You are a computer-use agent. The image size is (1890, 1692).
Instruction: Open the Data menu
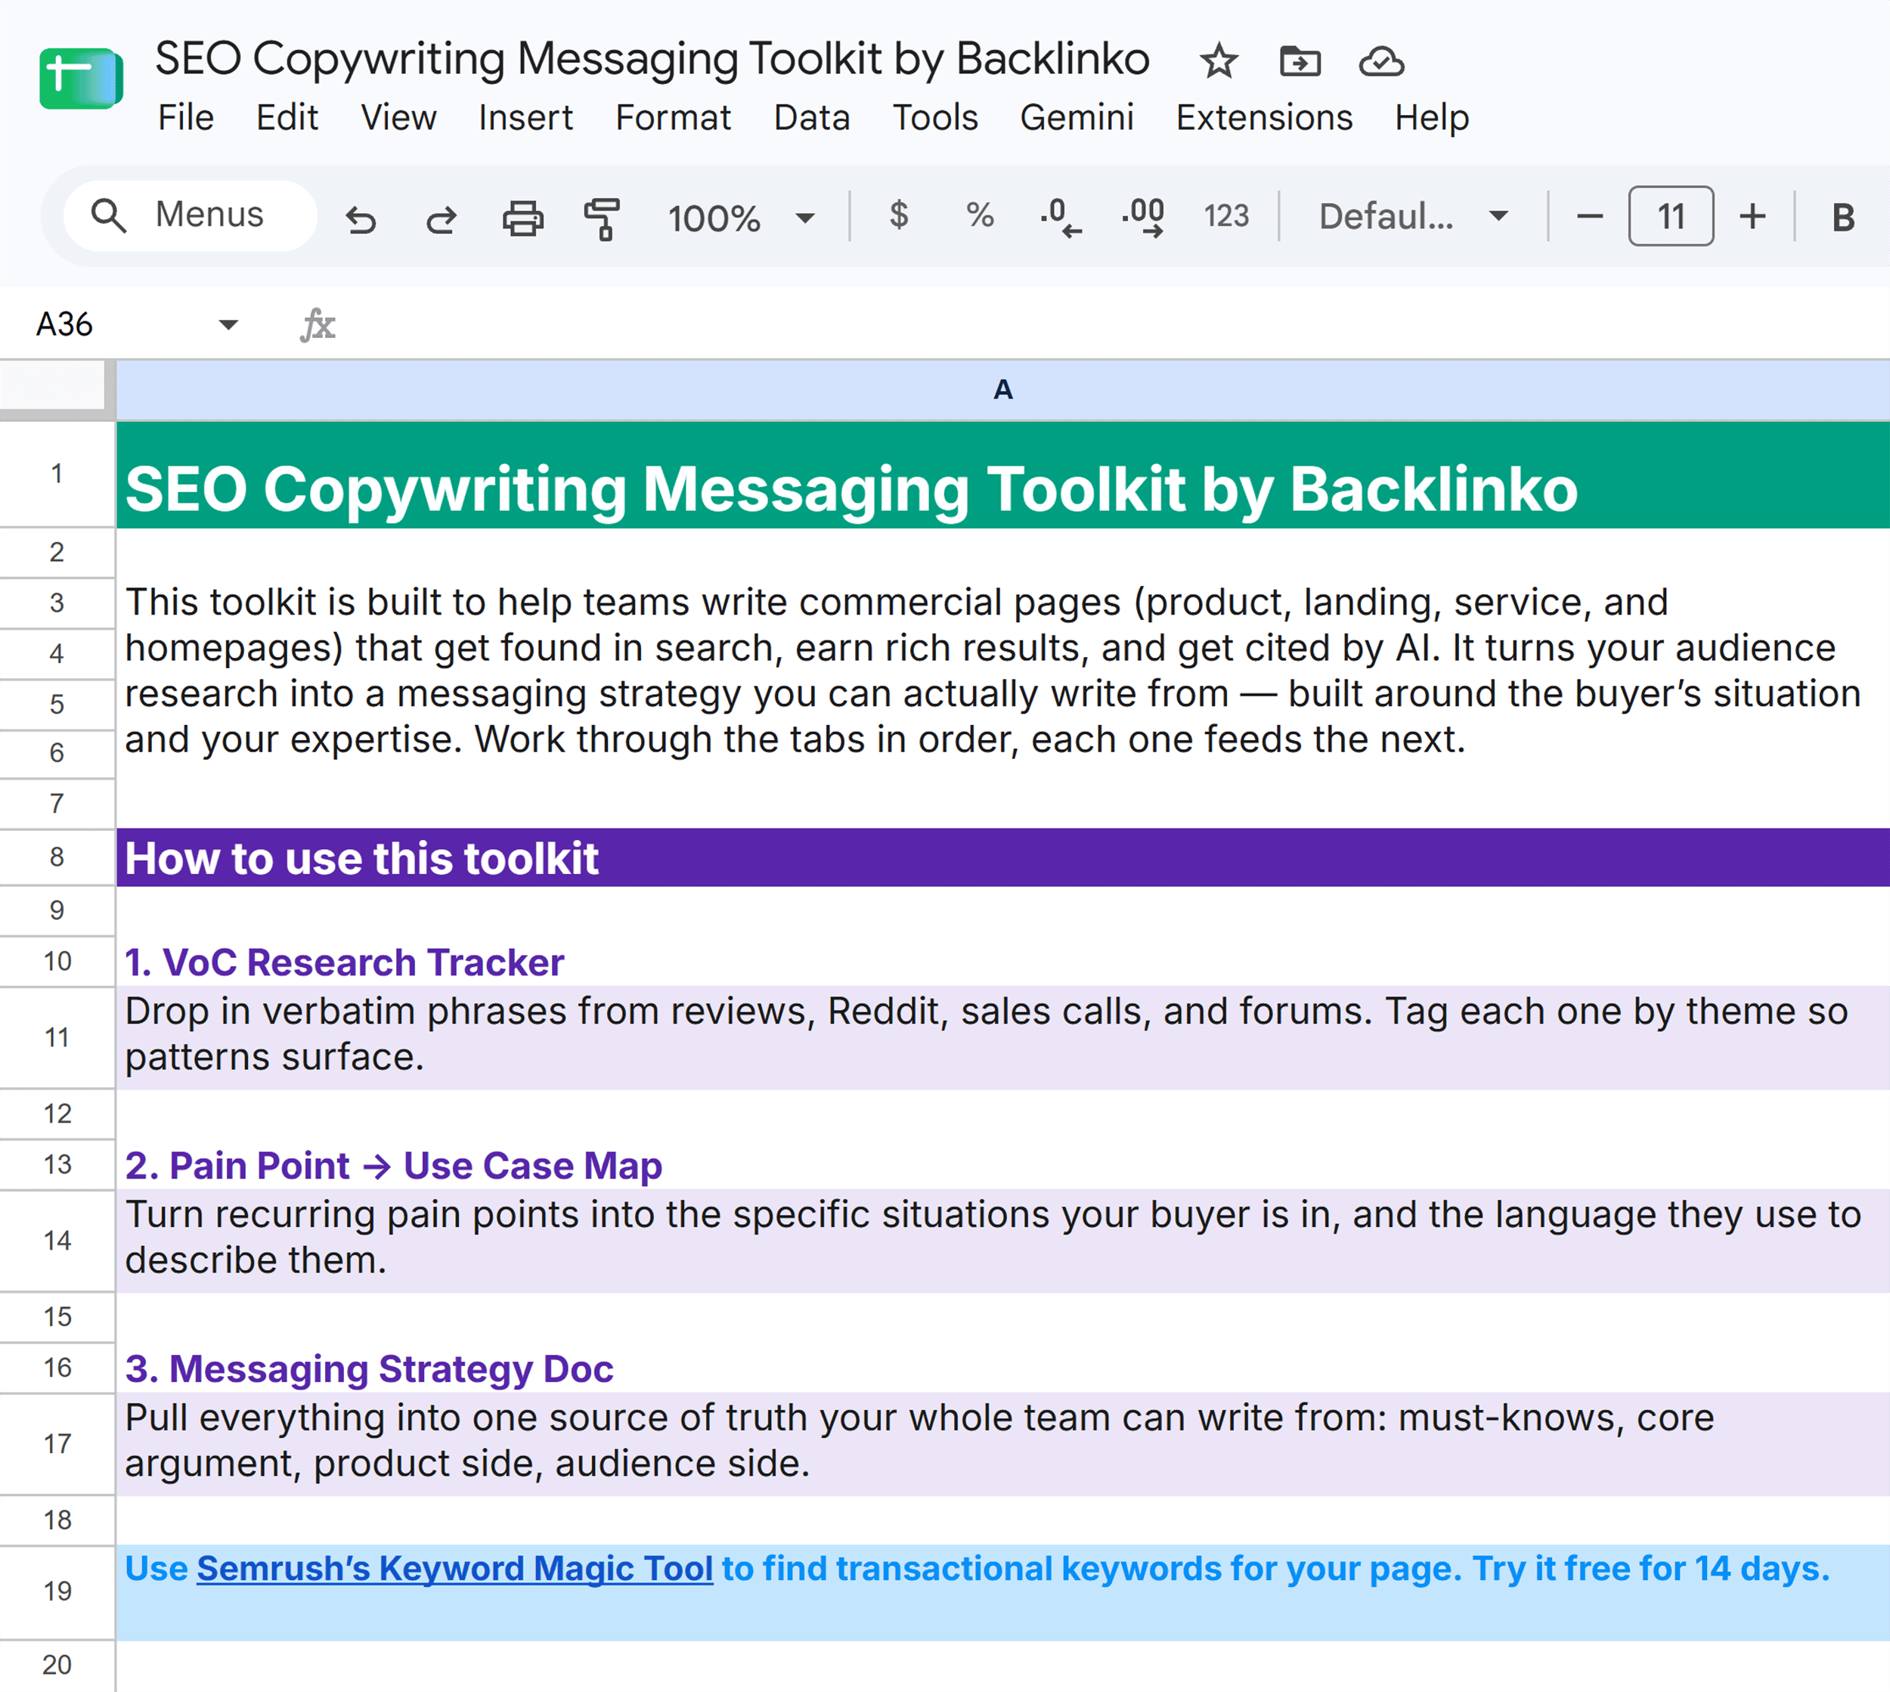(x=812, y=118)
